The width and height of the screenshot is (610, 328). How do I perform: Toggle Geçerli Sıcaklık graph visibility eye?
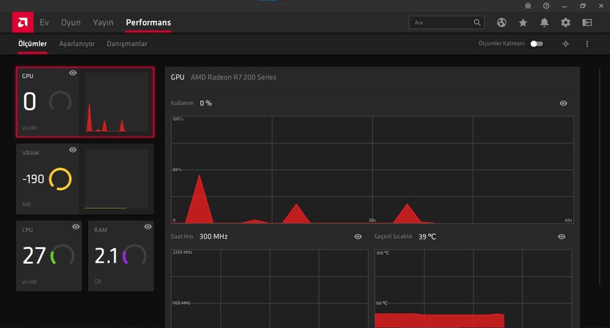click(x=561, y=237)
